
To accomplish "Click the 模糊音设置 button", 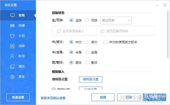I will tap(91, 79).
